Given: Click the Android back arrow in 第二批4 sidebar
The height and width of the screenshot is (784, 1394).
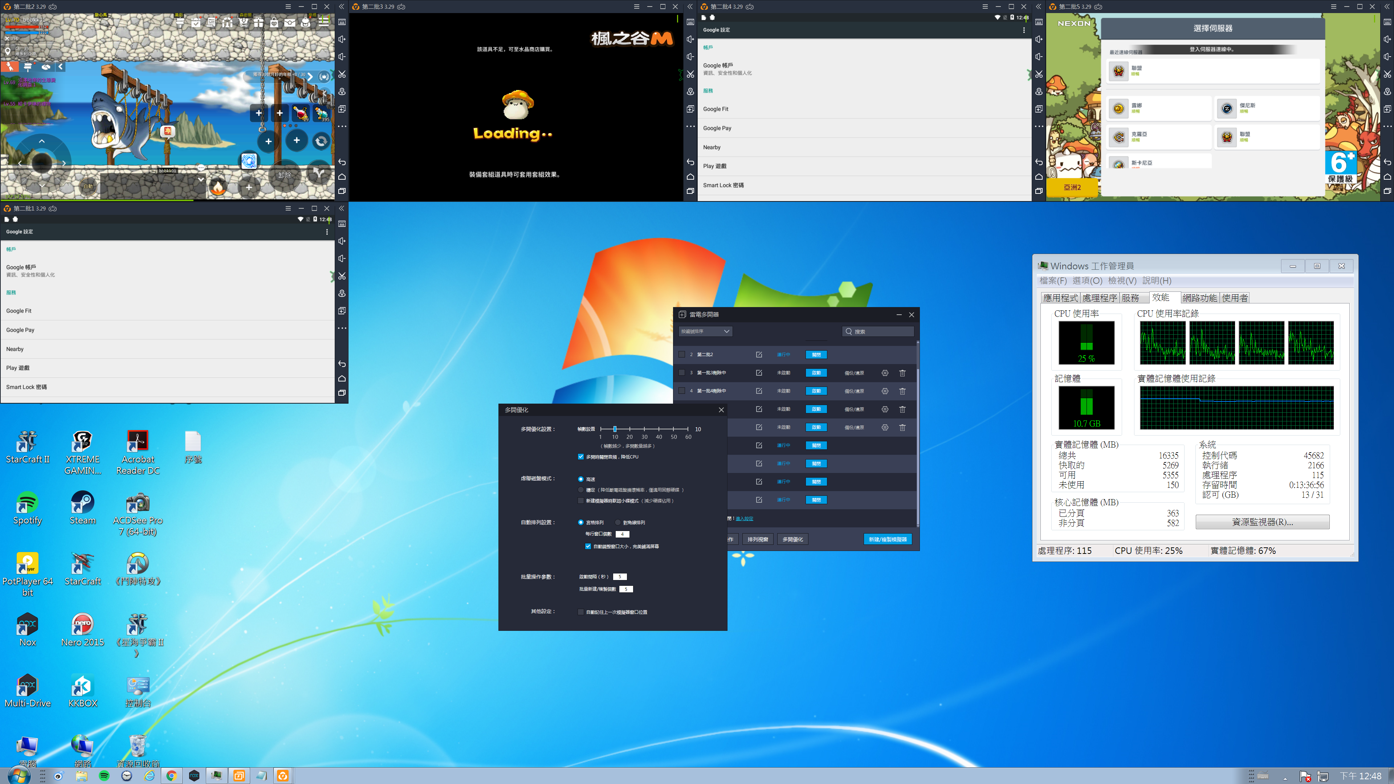Looking at the screenshot, I should coord(1039,162).
